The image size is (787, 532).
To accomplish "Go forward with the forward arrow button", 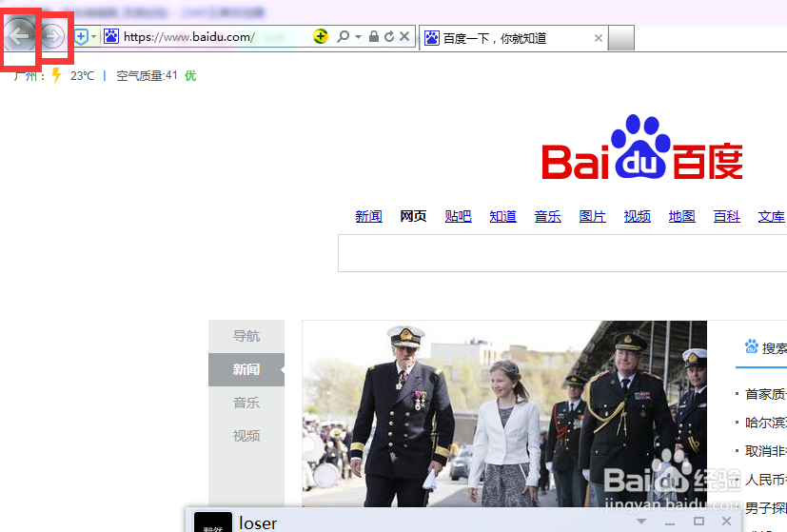I will click(52, 36).
